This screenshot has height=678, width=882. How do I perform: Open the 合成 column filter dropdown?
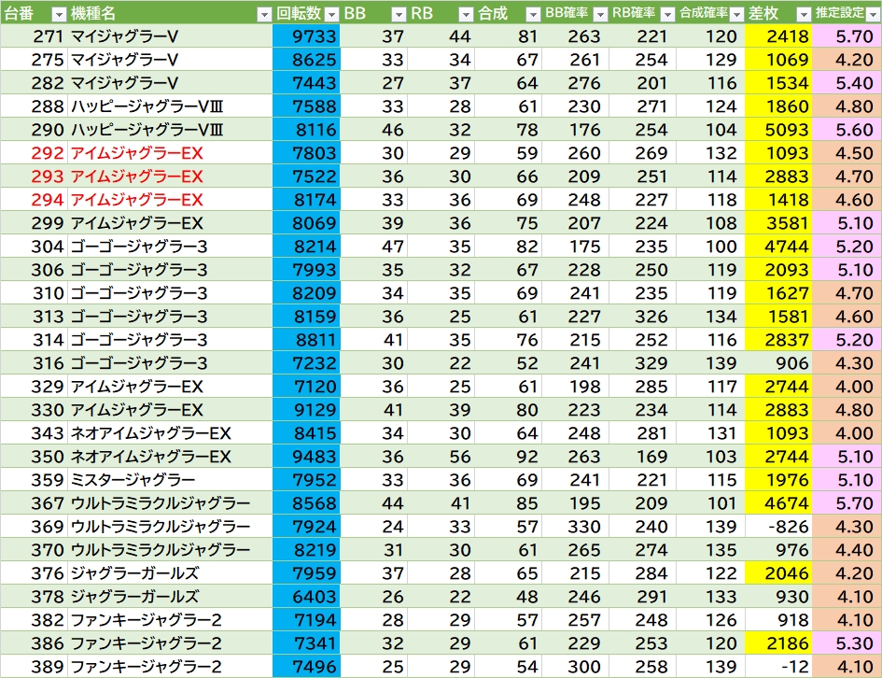(532, 14)
